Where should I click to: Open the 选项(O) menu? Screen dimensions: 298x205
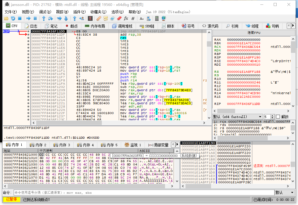coord(118,12)
